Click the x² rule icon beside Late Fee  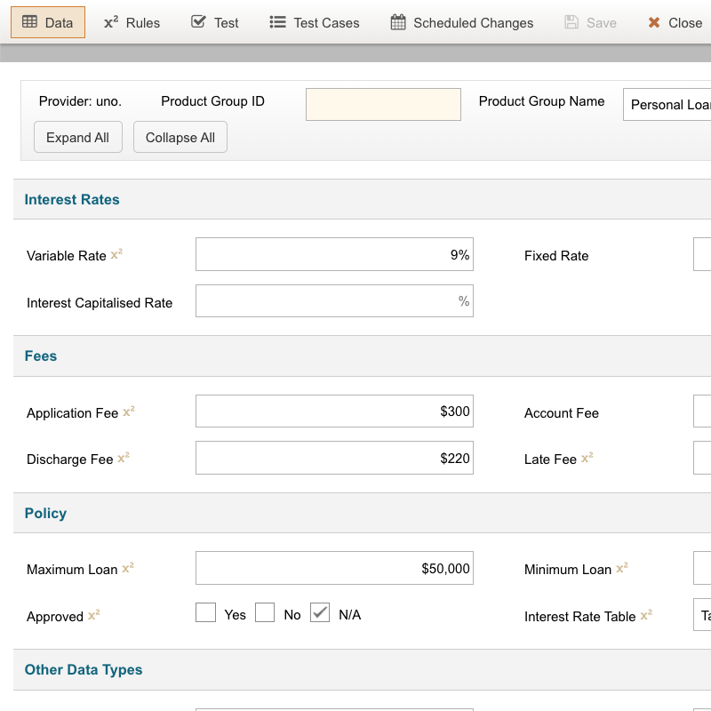click(587, 458)
